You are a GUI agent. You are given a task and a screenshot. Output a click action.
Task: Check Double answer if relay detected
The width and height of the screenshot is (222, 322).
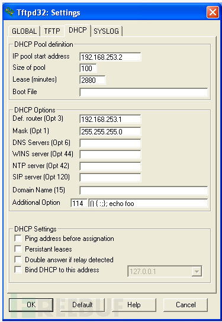coord(18,259)
